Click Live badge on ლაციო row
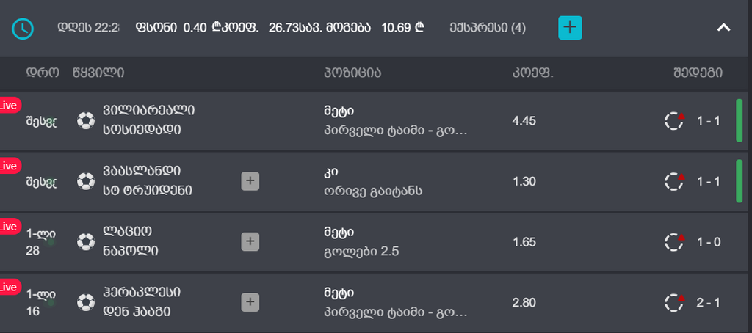 [9, 227]
